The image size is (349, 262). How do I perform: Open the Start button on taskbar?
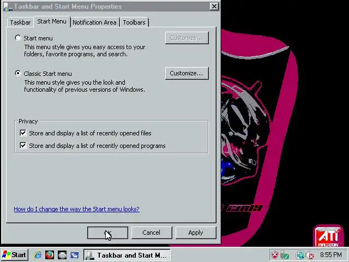15,255
